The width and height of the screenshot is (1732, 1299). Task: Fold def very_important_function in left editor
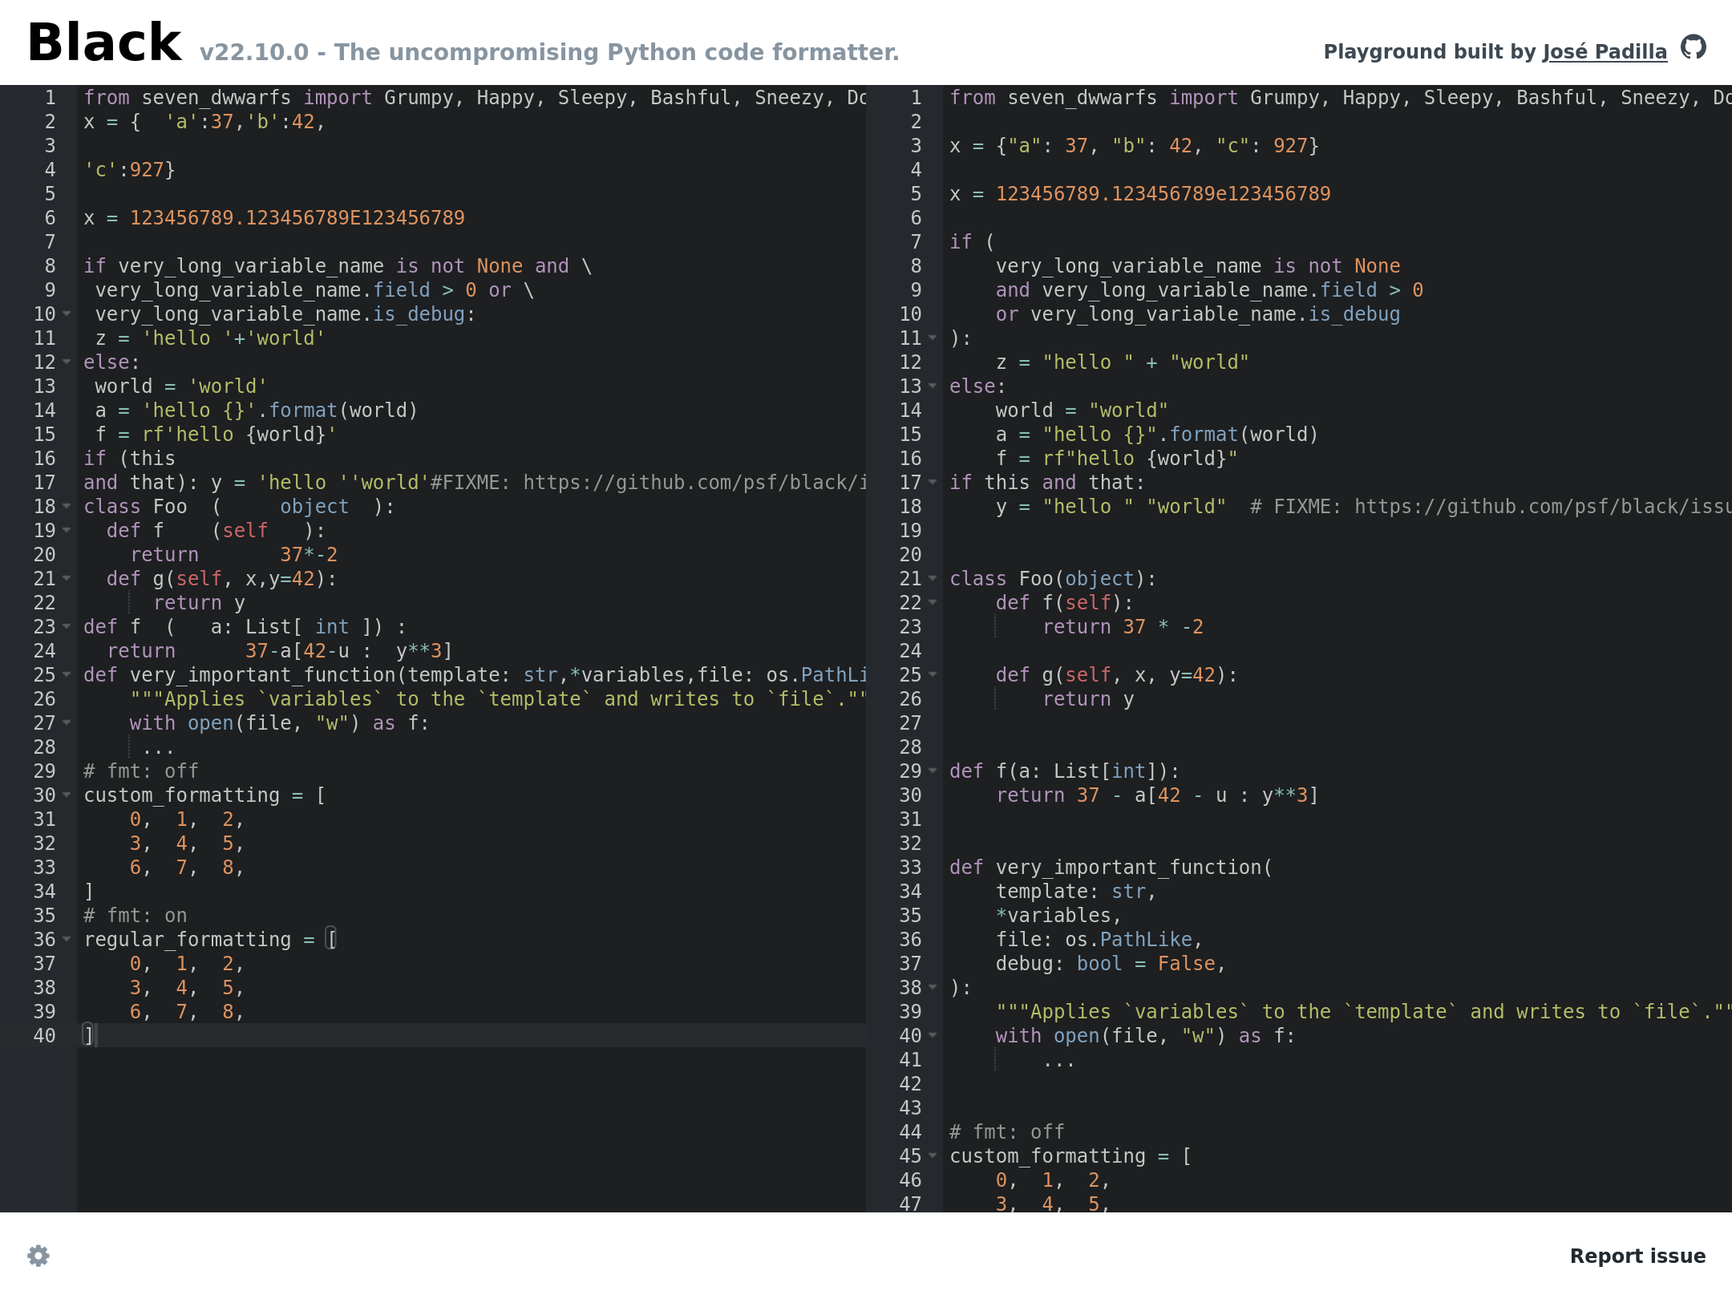pyautogui.click(x=67, y=675)
